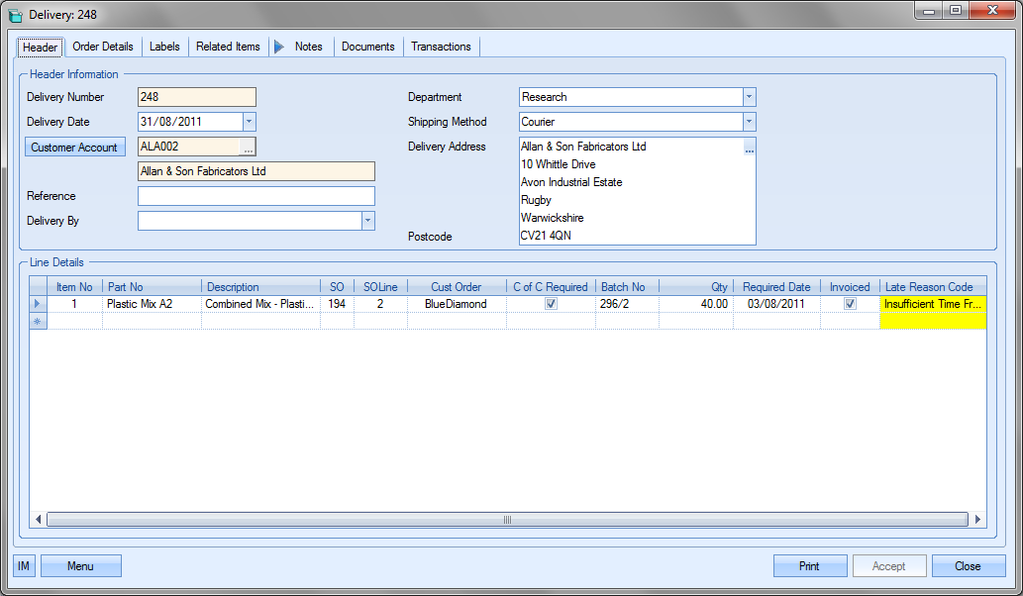Viewport: 1023px width, 596px height.
Task: Switch to the Order Details tab
Action: pos(103,47)
